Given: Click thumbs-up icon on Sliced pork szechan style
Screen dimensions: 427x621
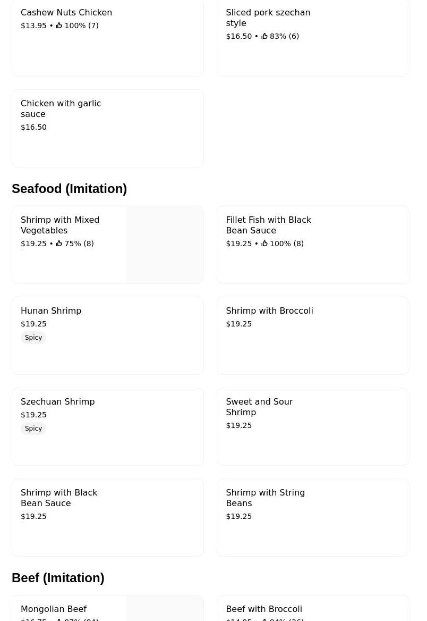Looking at the screenshot, I should click(264, 36).
